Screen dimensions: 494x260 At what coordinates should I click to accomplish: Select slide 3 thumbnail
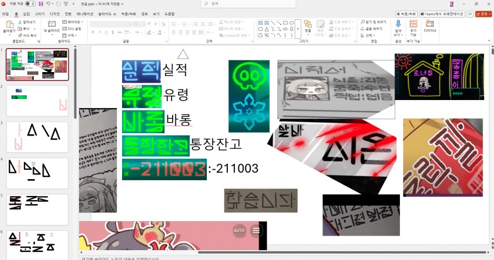click(x=37, y=137)
